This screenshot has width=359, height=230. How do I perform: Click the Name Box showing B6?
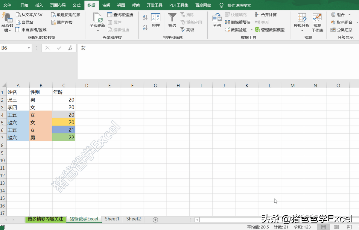13,48
